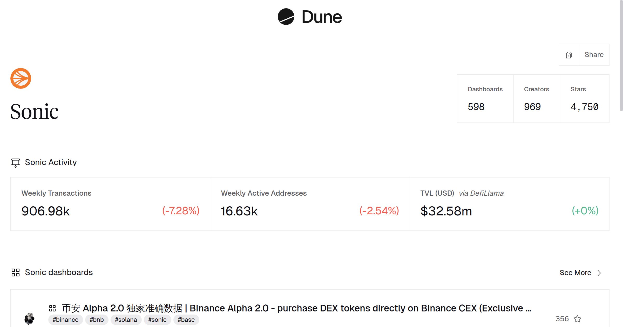This screenshot has height=327, width=623.
Task: Open the Binance Alpha 2.0 dashboard link
Action: (x=296, y=308)
